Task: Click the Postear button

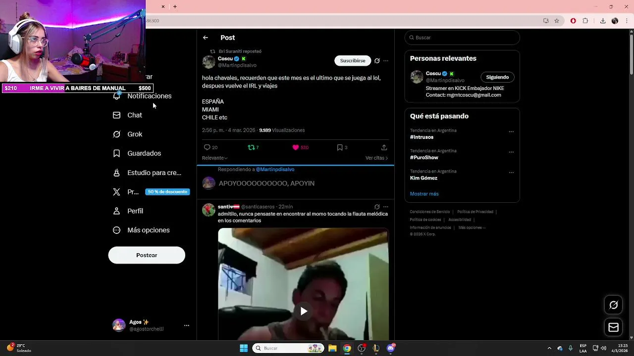Action: [147, 255]
